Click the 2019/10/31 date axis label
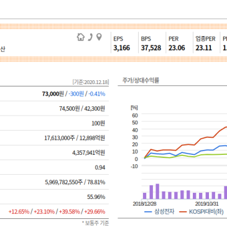The image size is (227, 227). (x=206, y=204)
